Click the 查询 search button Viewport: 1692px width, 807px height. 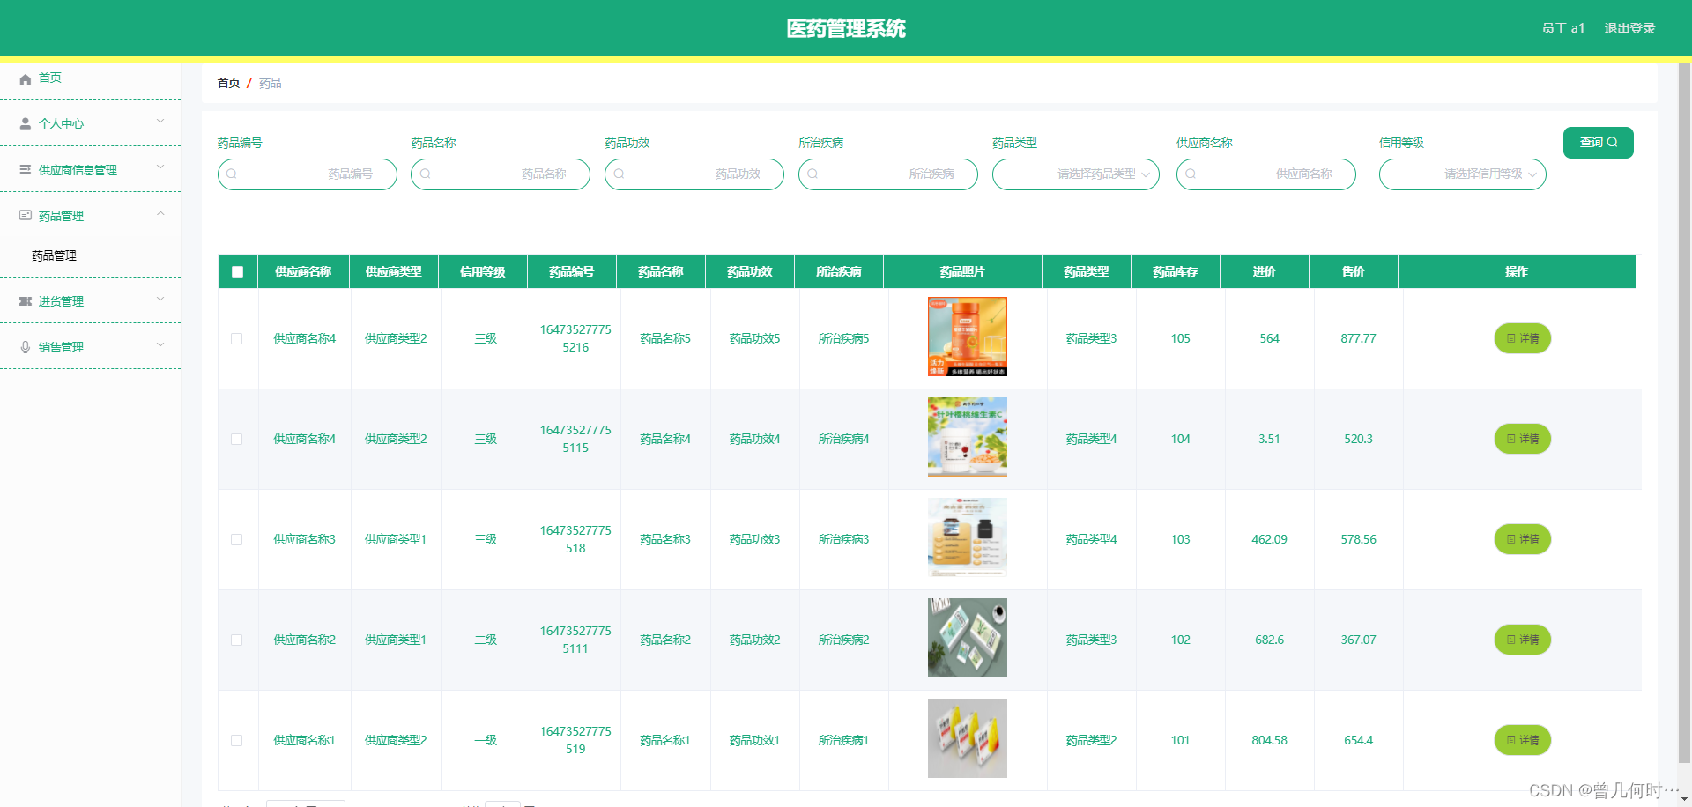[1599, 143]
